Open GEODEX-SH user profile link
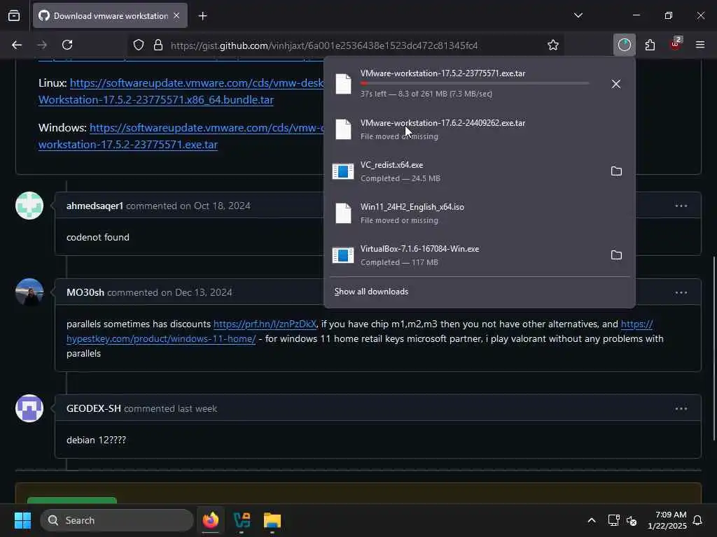The height and width of the screenshot is (537, 717). 93,408
